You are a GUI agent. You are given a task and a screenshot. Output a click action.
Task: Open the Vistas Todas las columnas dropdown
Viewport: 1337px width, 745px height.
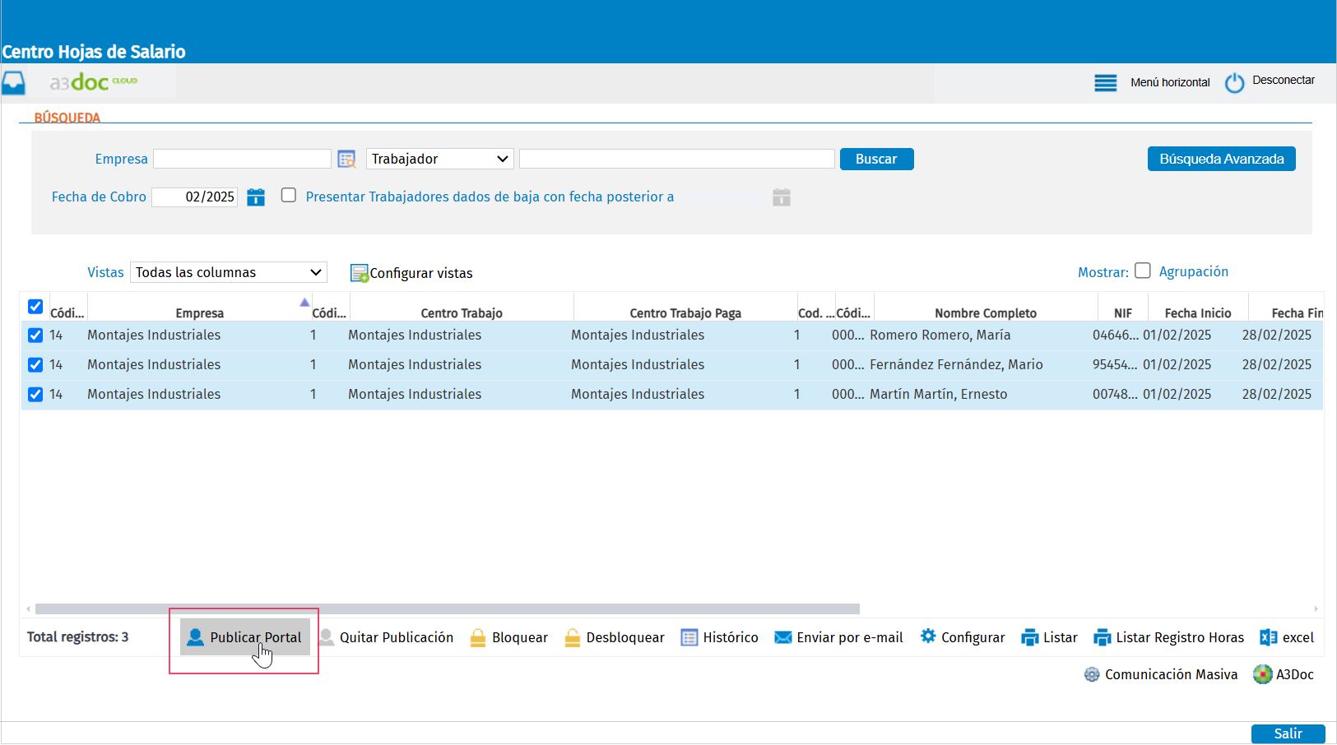[x=228, y=272]
